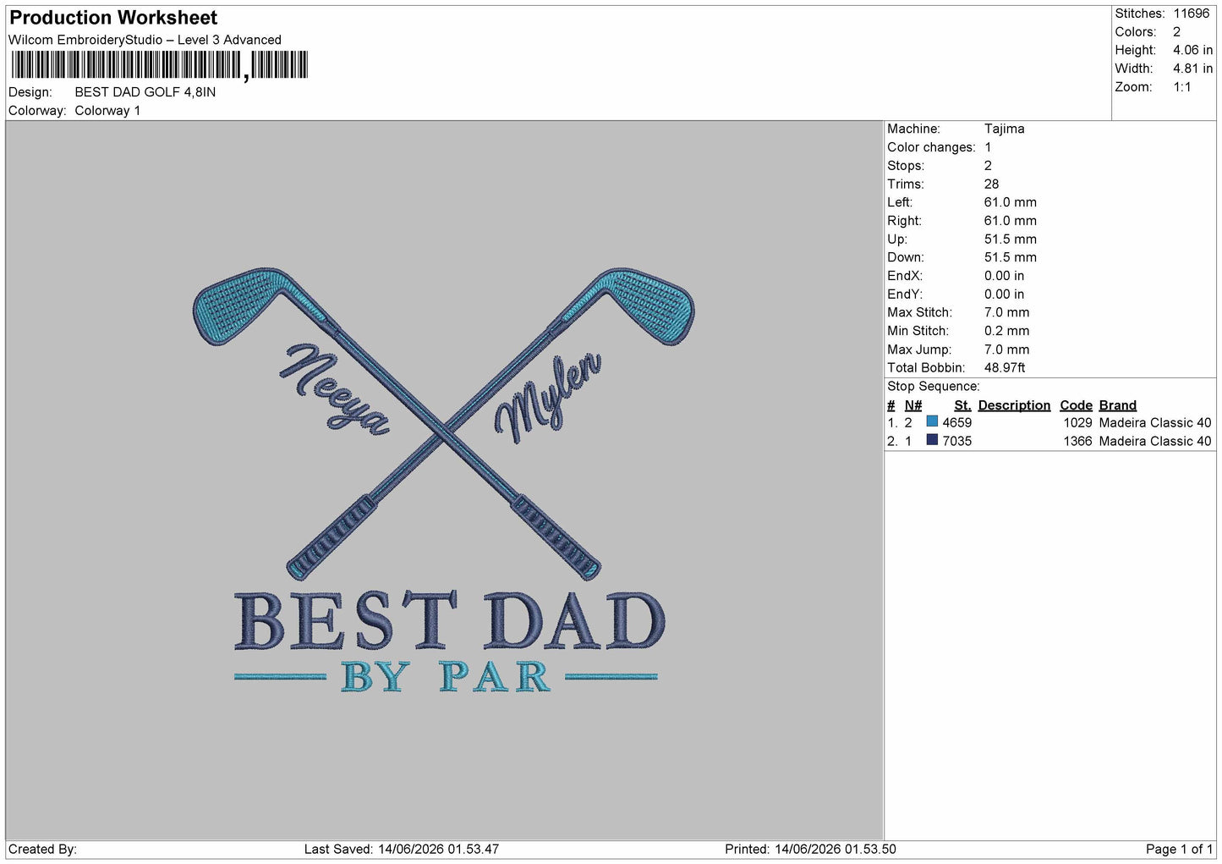The image size is (1222, 864).
Task: Click the Total Bobbin value 48.97ft
Action: (1005, 368)
